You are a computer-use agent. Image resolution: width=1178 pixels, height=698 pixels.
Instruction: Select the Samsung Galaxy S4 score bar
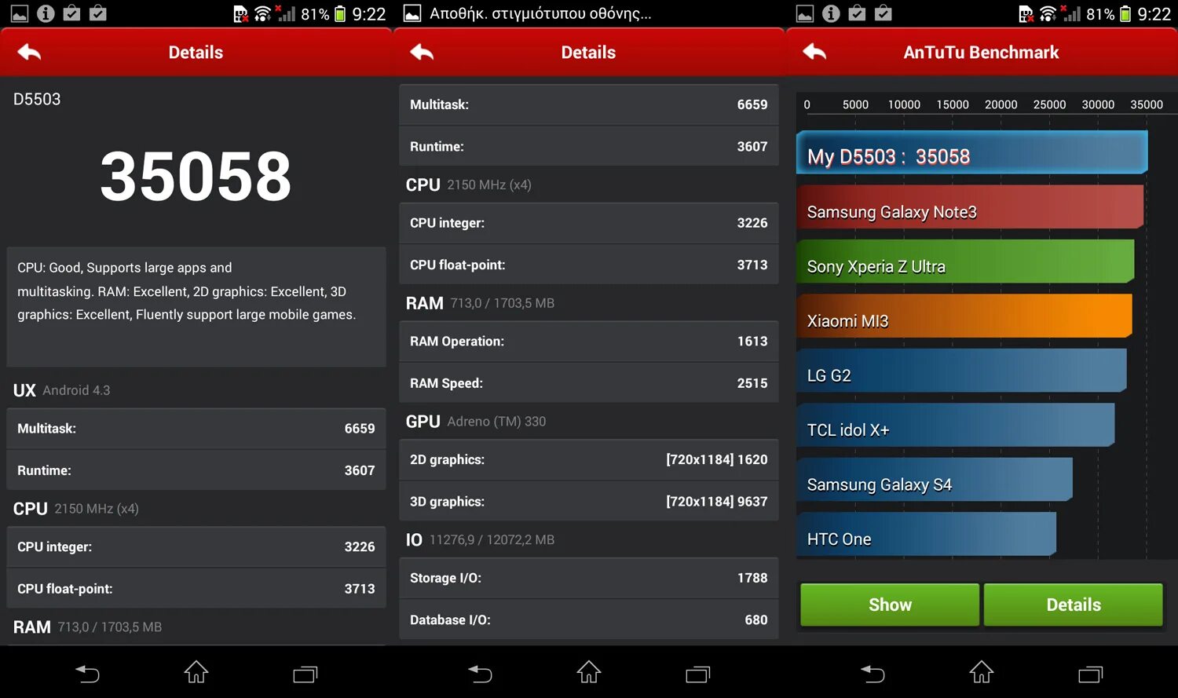tap(935, 480)
